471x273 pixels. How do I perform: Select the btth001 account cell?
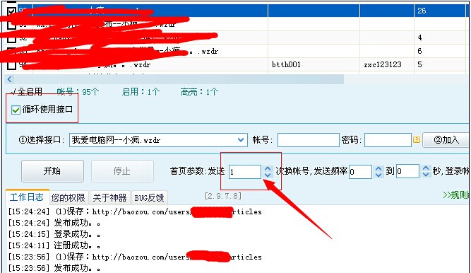click(314, 64)
